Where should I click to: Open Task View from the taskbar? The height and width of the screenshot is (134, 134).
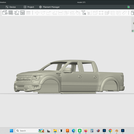click(x=49, y=131)
